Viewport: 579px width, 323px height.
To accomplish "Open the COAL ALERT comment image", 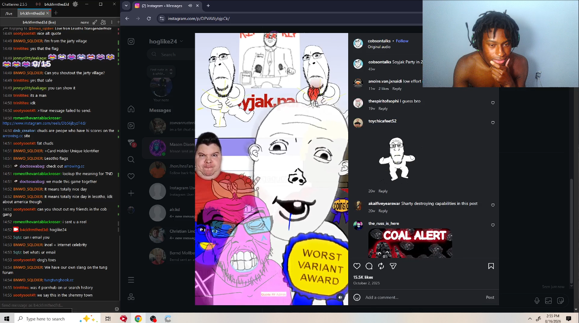I will click(410, 243).
